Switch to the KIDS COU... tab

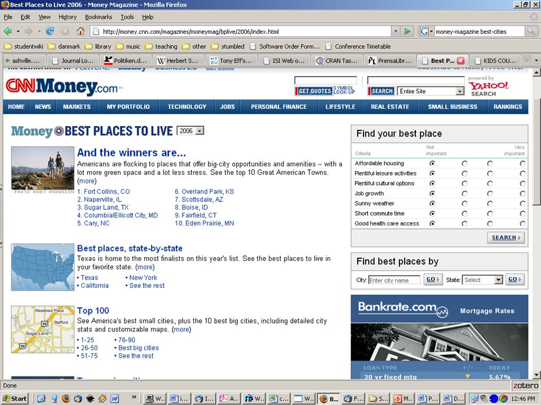496,61
